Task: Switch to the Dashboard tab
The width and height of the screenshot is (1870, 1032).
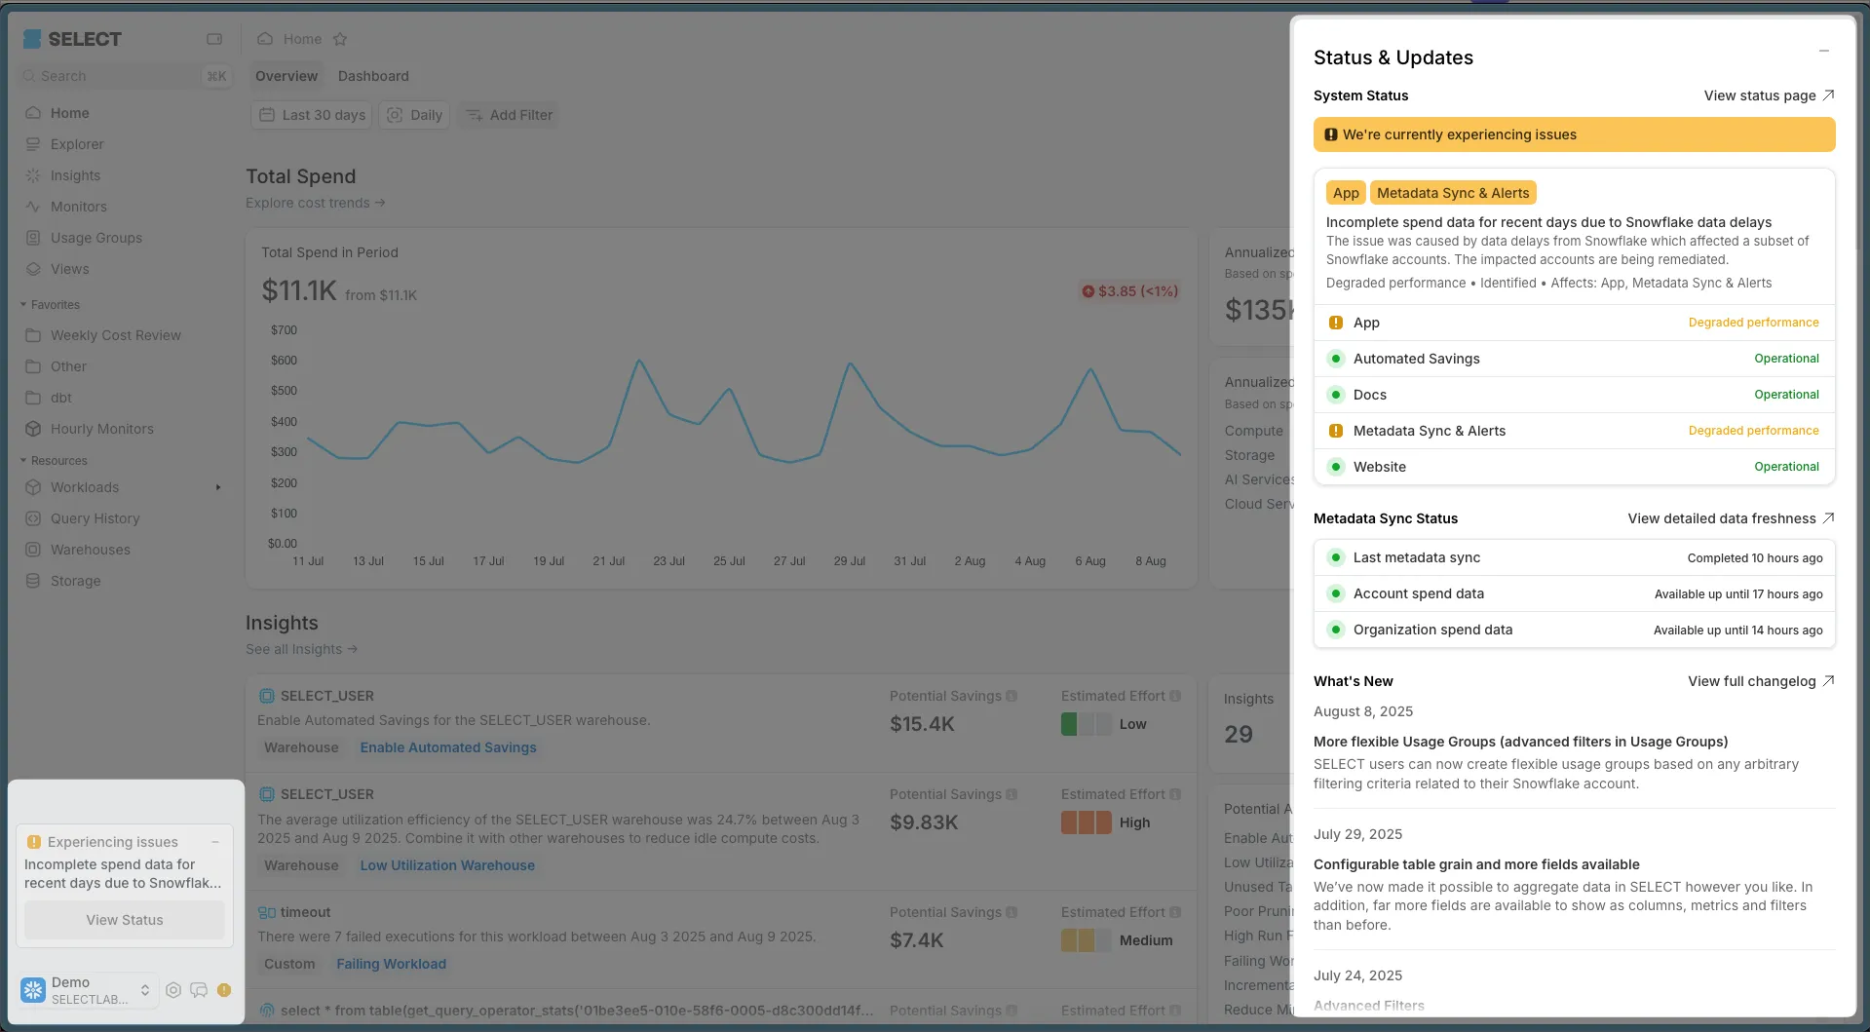Action: pyautogui.click(x=373, y=76)
